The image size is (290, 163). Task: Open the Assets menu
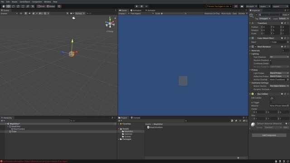coord(14,2)
